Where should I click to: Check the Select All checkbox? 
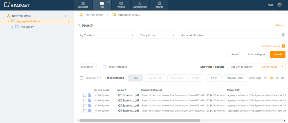(x=82, y=78)
